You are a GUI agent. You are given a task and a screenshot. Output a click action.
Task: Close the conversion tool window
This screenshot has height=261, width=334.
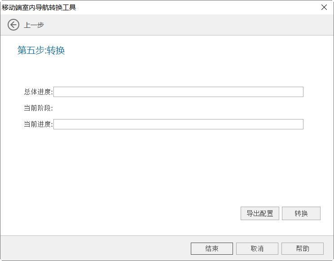tap(324, 7)
